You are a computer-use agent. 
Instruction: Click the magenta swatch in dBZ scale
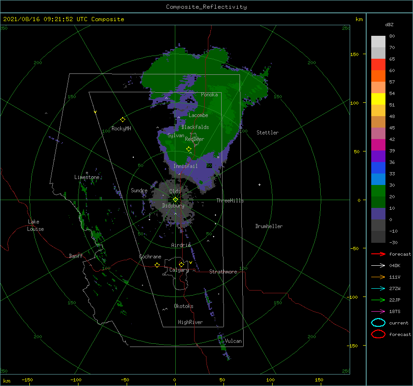378,145
